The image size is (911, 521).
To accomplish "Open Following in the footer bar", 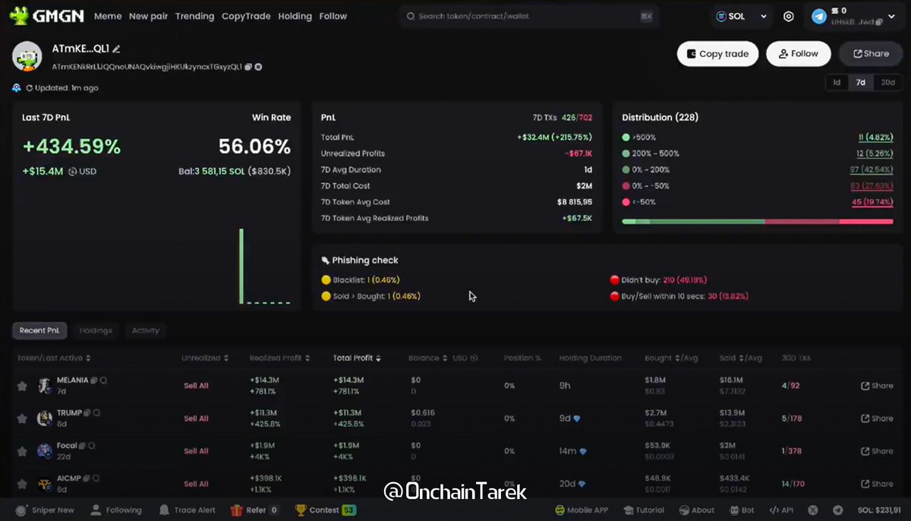I will pyautogui.click(x=116, y=510).
